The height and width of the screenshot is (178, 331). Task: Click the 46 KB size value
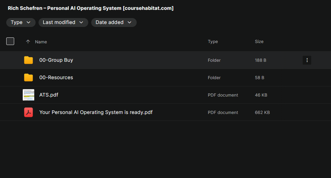[x=261, y=95]
